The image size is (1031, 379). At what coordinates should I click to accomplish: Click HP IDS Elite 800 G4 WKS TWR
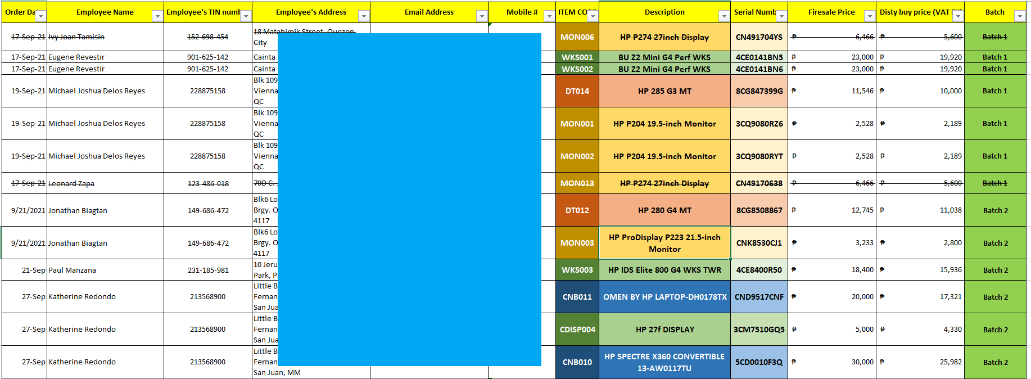click(x=665, y=270)
